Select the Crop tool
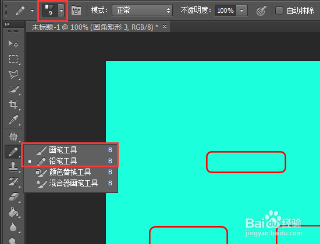 coord(13,105)
